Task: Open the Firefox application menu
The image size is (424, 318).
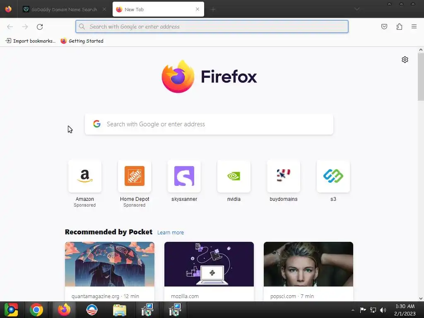Action: tap(414, 26)
